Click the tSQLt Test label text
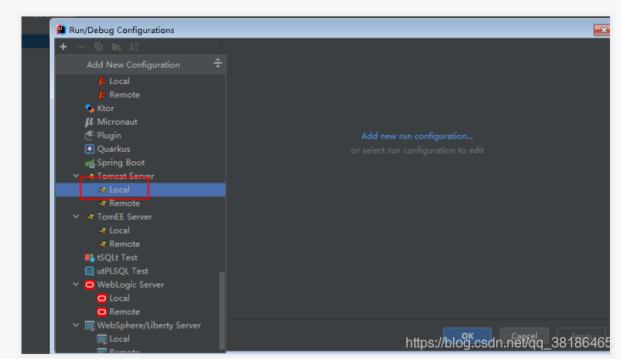 click(117, 257)
